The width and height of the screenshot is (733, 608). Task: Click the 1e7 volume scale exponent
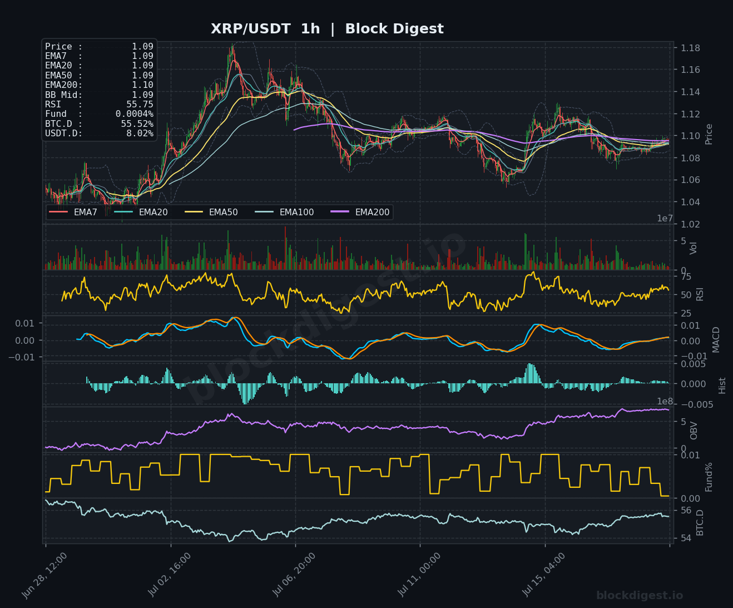(666, 219)
